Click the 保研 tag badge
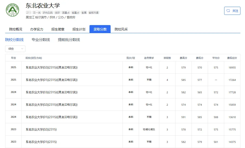This screenshot has width=245, height=148. [57, 13]
